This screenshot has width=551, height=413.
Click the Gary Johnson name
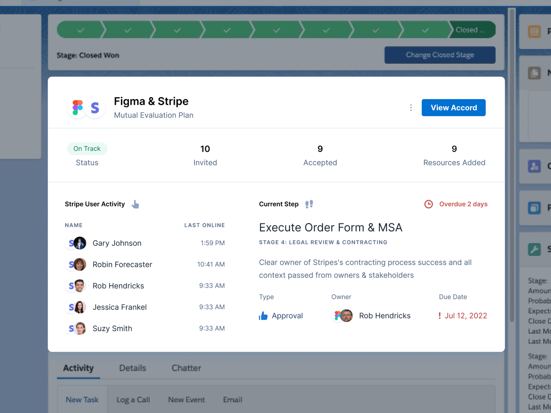coord(117,243)
